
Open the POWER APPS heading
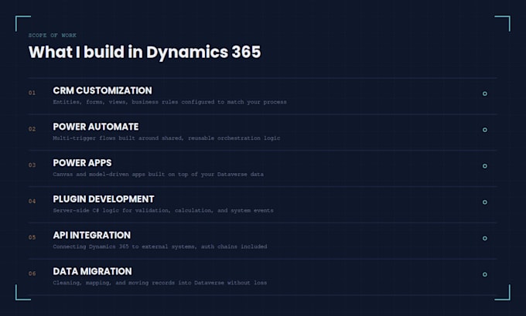click(x=82, y=163)
